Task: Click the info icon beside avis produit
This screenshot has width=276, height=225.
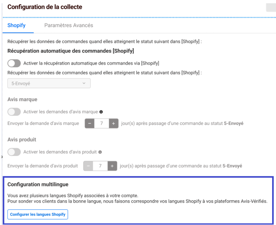Action: tap(100, 152)
